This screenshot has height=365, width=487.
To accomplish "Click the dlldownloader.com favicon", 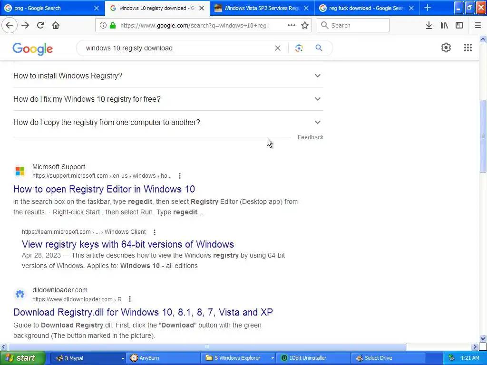I will (20, 294).
